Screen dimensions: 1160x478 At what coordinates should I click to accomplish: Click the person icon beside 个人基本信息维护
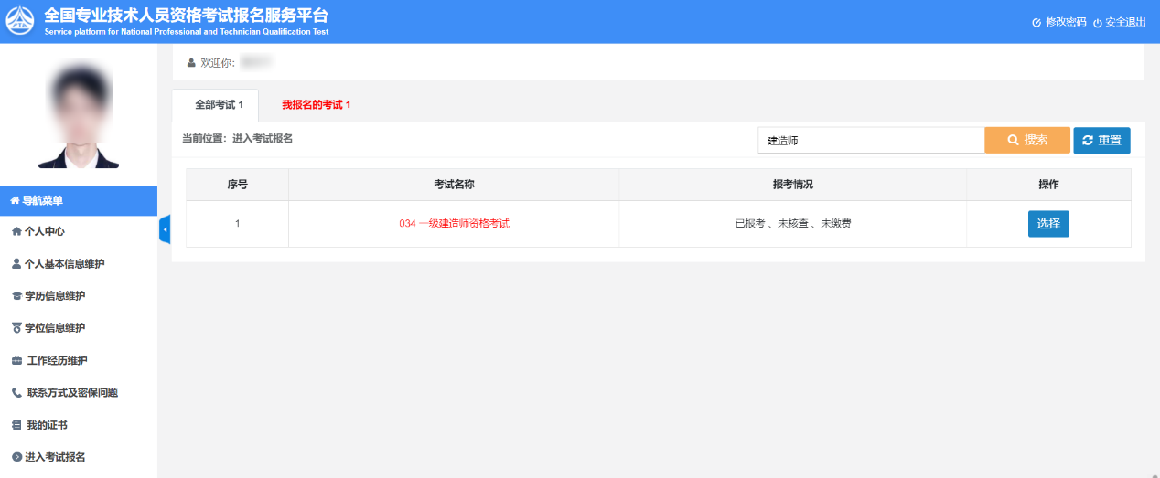[x=16, y=264]
